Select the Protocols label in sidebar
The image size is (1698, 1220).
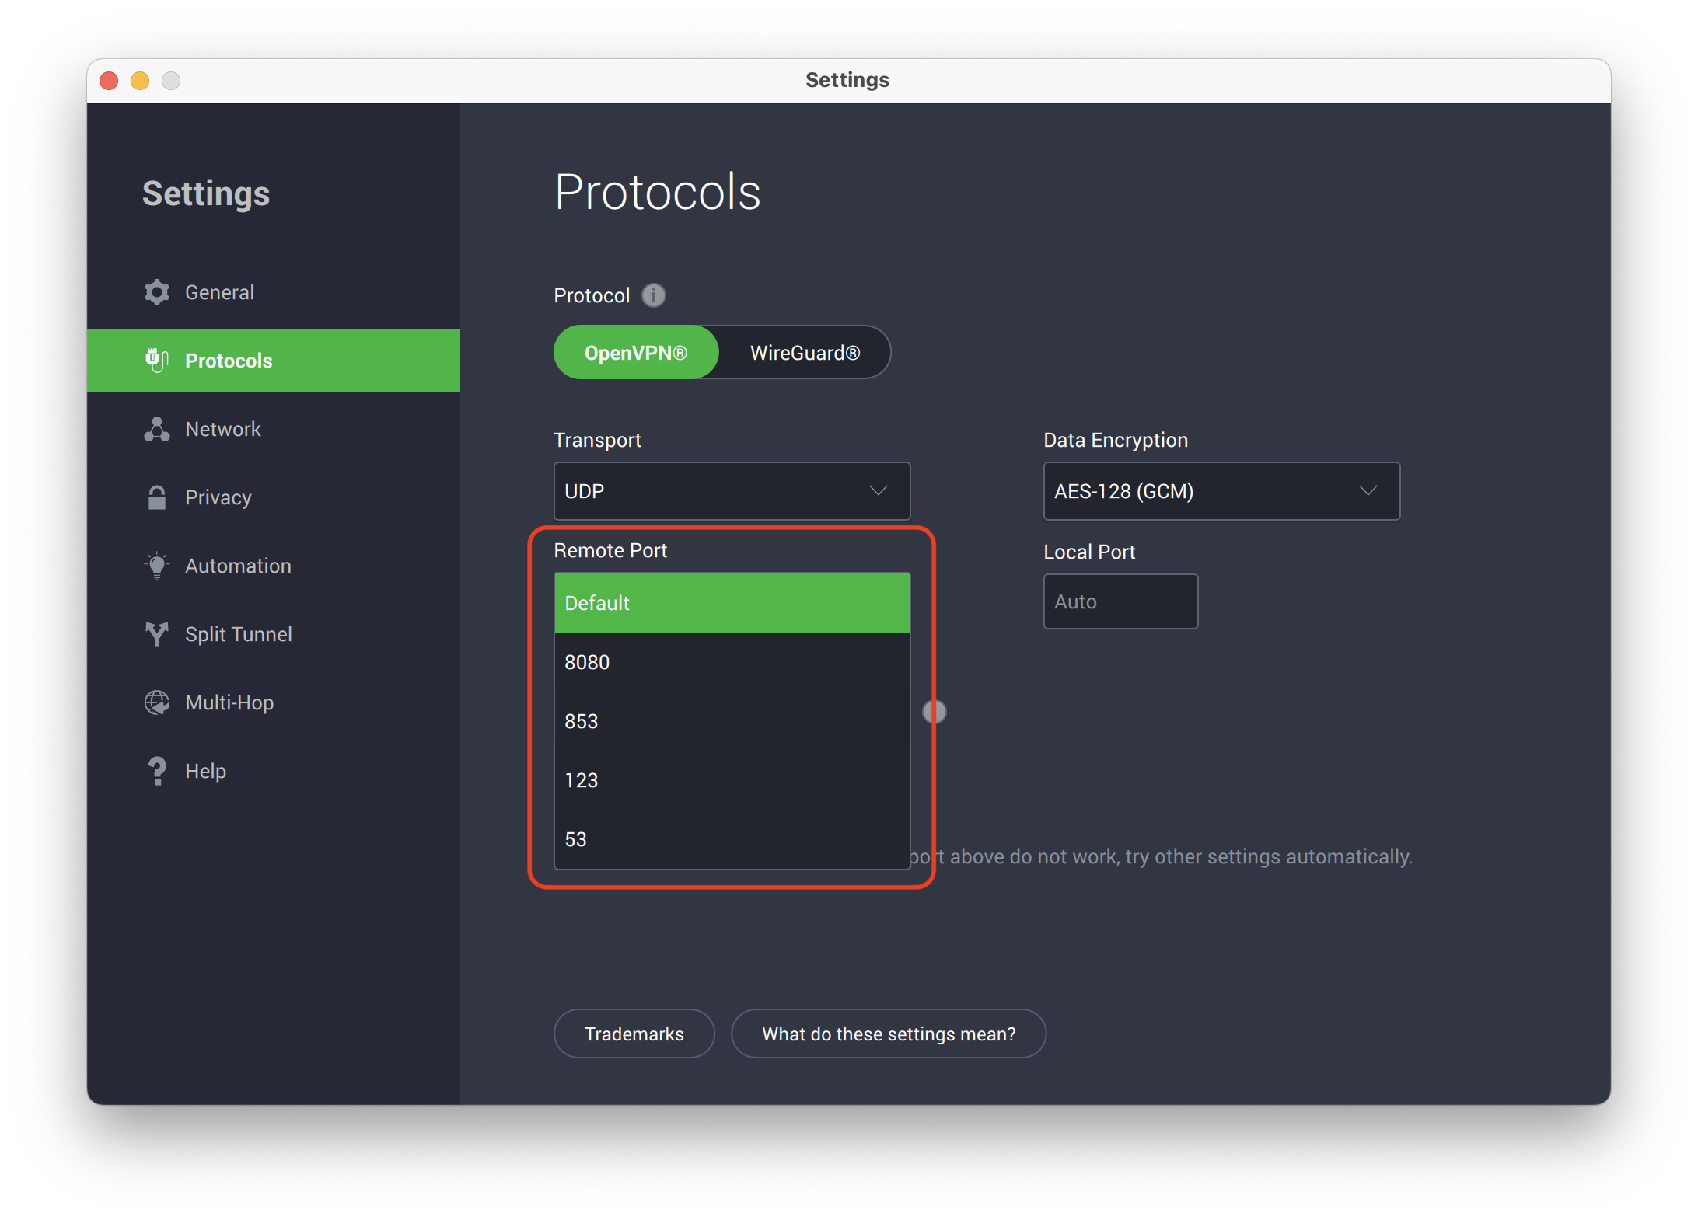point(229,361)
